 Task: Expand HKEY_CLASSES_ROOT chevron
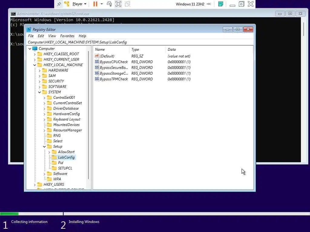pos(35,54)
